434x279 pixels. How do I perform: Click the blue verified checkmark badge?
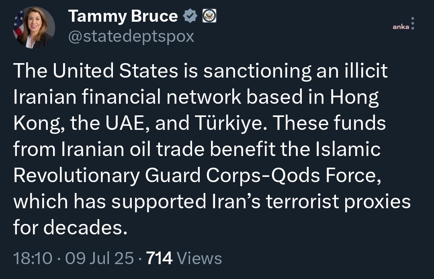(190, 16)
